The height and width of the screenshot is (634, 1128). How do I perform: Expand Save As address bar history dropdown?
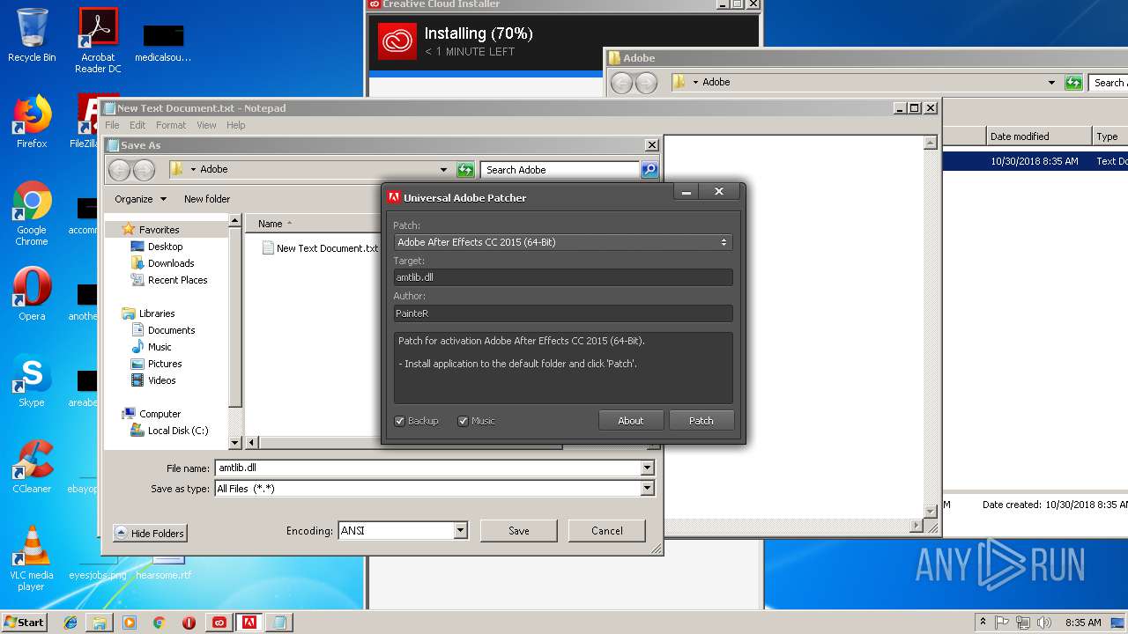[x=443, y=170]
